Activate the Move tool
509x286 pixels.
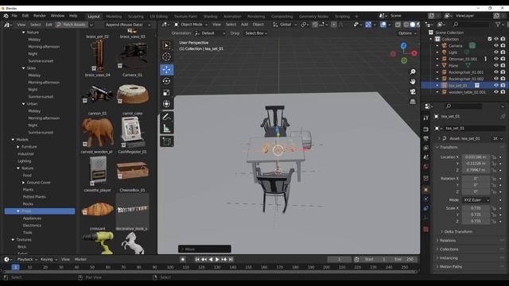click(x=166, y=69)
